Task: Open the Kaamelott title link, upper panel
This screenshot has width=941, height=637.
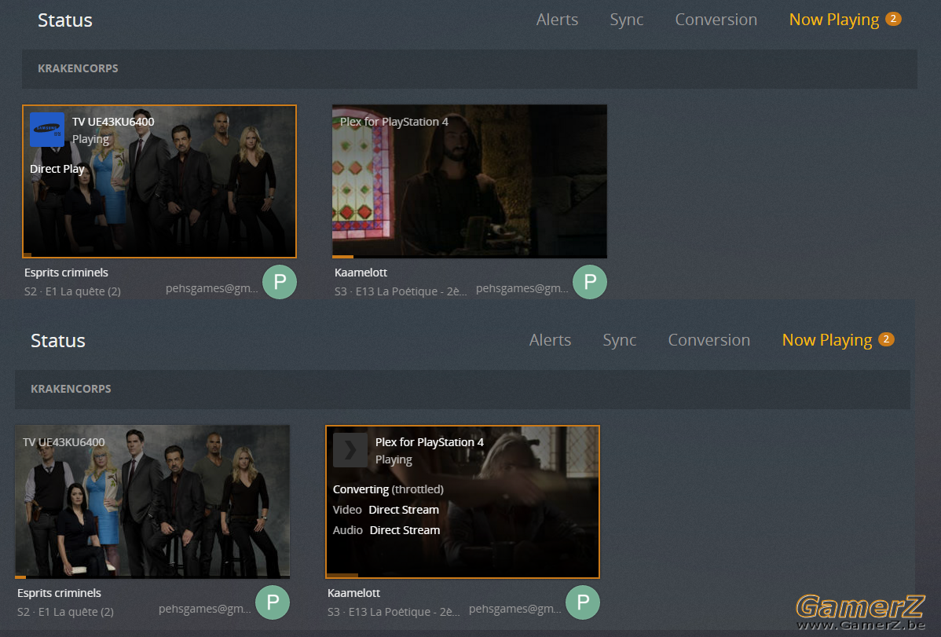Action: click(361, 273)
